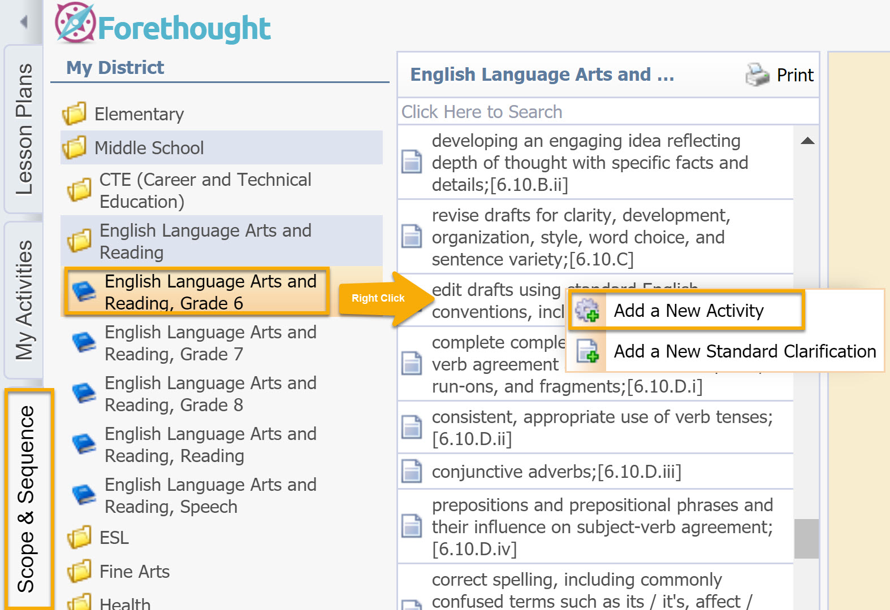Click the English Language Arts and ... panel title
890x610 pixels.
(x=542, y=74)
